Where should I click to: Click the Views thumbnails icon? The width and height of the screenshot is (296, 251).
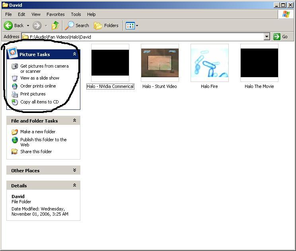pos(130,26)
